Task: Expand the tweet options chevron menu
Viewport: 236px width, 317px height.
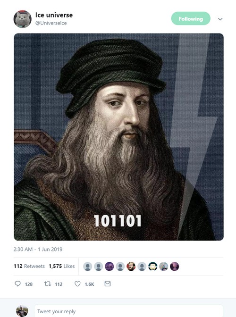Action: tap(220, 19)
